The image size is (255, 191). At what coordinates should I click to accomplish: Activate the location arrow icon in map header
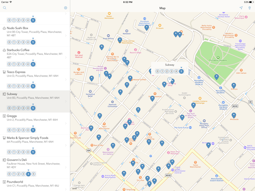click(241, 8)
